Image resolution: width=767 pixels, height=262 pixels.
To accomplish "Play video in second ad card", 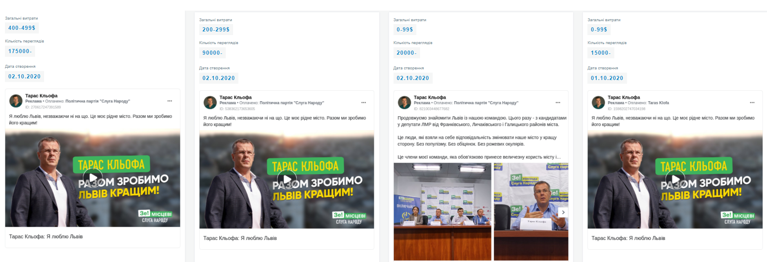I will 287,180.
